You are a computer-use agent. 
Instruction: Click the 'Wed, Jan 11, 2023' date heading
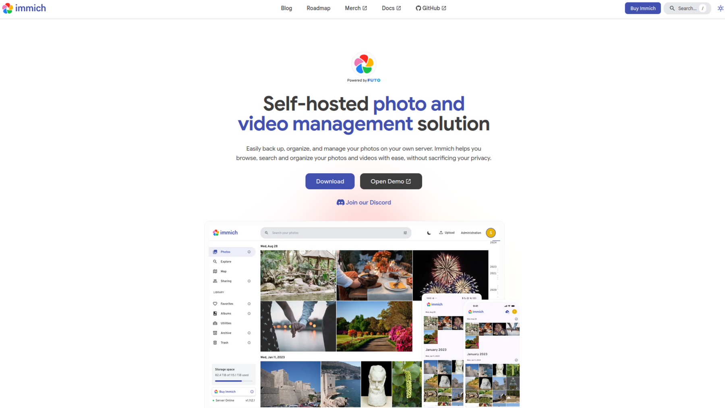tap(272, 357)
